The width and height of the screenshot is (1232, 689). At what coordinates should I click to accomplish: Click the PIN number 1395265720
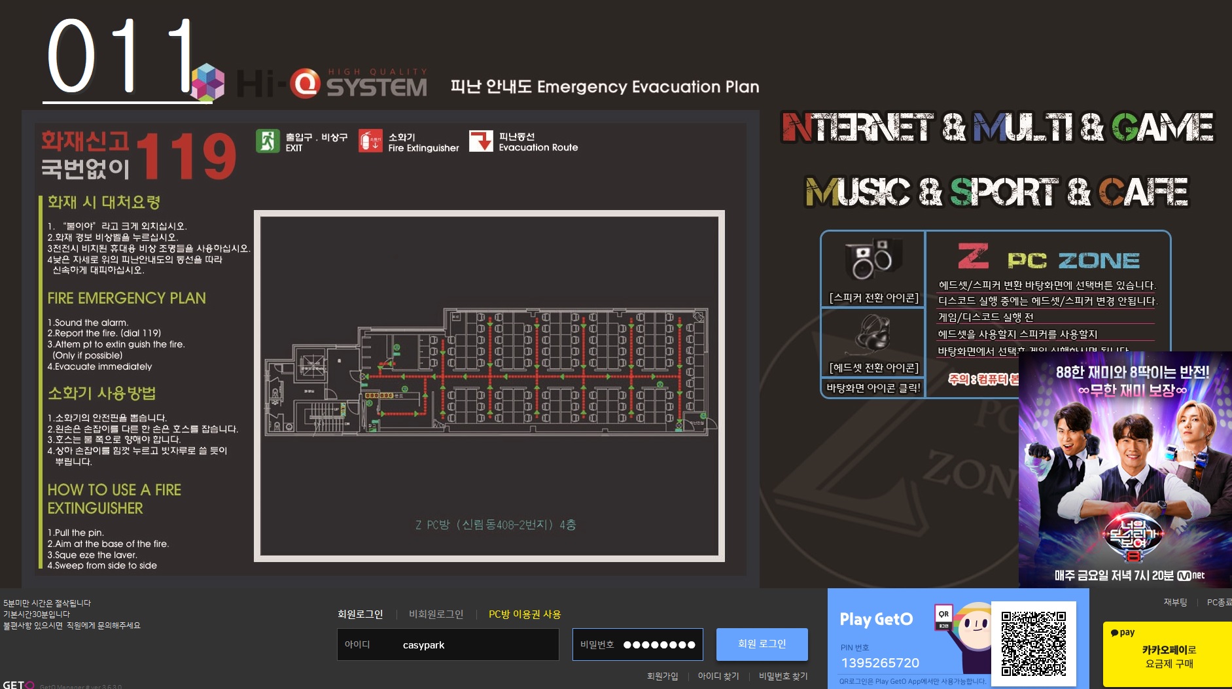click(x=880, y=663)
